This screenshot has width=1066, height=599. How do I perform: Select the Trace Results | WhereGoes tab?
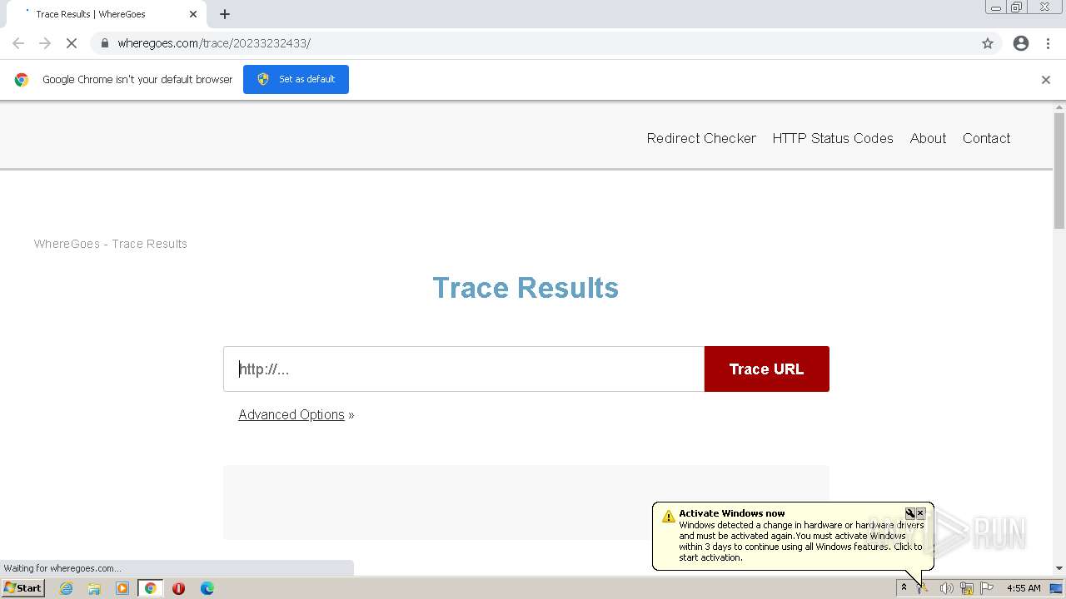[107, 14]
